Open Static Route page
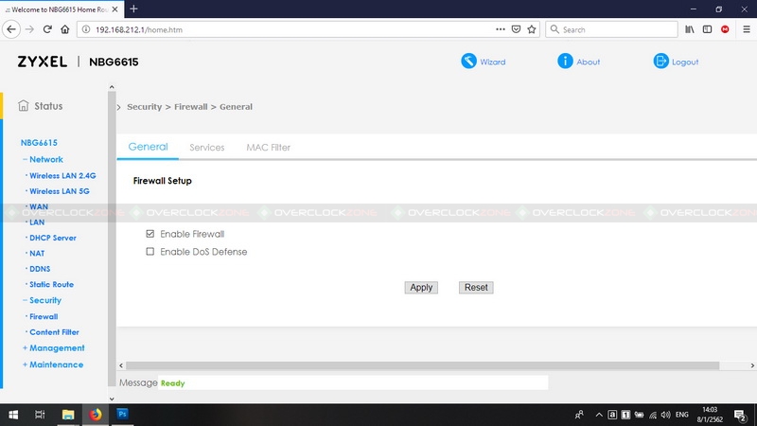Viewport: 757px width, 426px height. click(x=52, y=284)
